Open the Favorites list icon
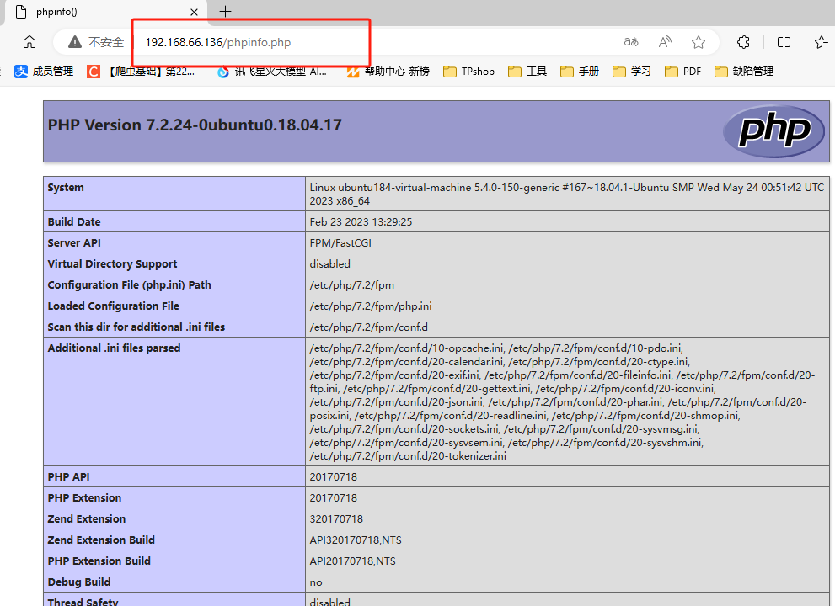This screenshot has width=835, height=606. tap(822, 41)
